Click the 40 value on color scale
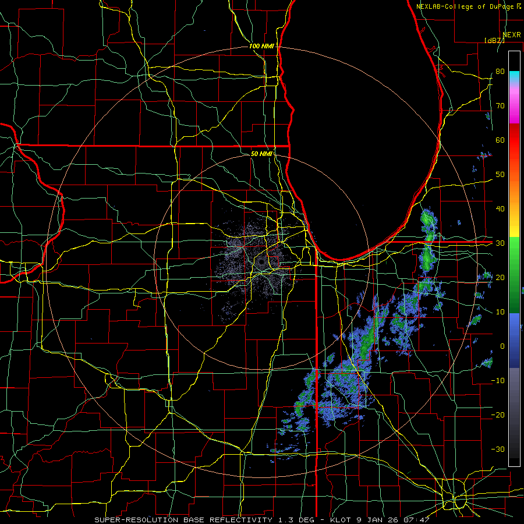The height and width of the screenshot is (524, 524). [500, 209]
